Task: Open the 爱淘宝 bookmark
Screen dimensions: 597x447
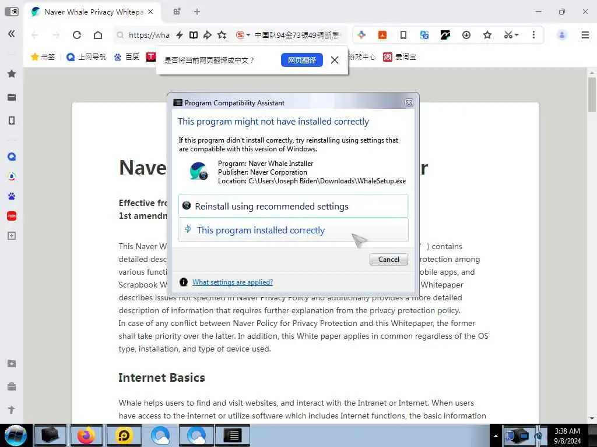Action: [x=399, y=57]
